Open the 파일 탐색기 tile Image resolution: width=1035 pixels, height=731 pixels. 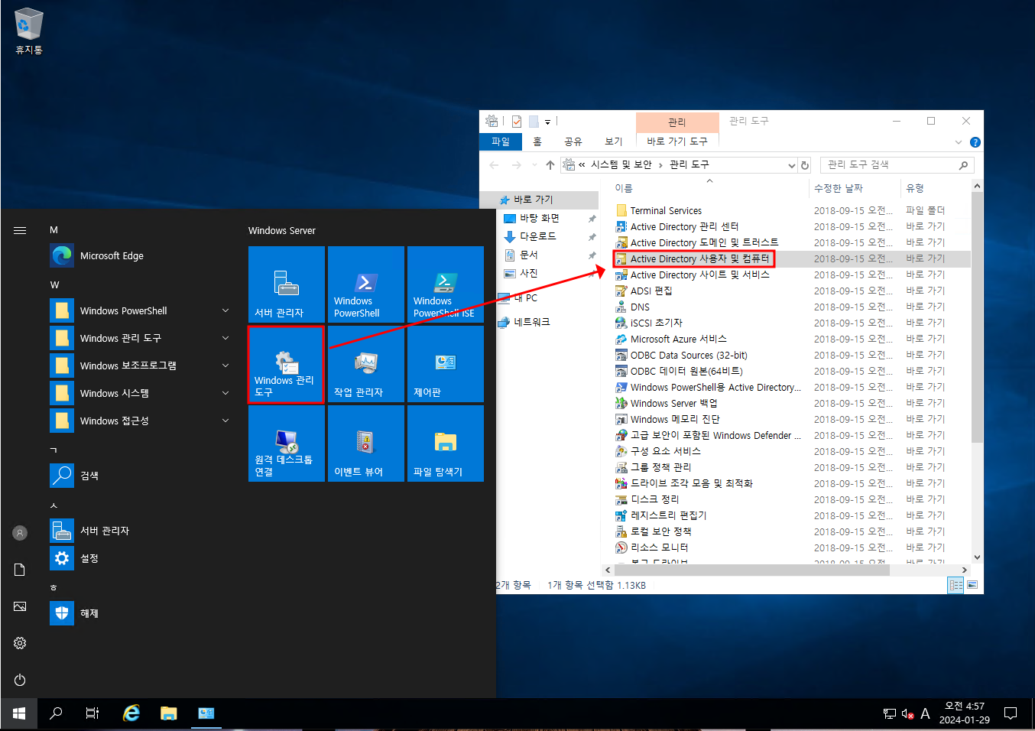coord(446,443)
